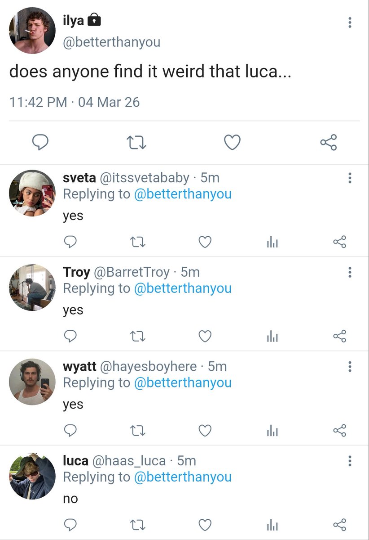View analytics on sveta's reply
This screenshot has width=369, height=540.
pos(272,242)
